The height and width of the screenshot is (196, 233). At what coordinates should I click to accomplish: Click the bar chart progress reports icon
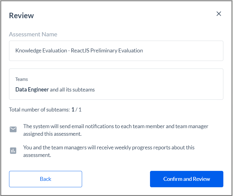[x=13, y=151]
